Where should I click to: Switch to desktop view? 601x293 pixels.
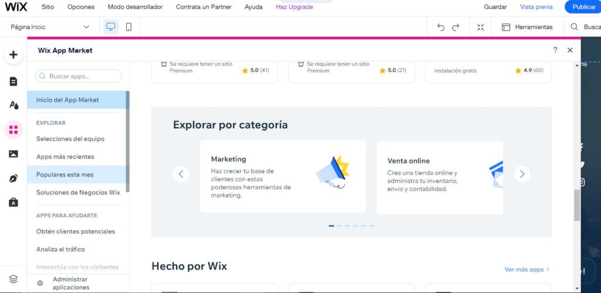point(110,27)
